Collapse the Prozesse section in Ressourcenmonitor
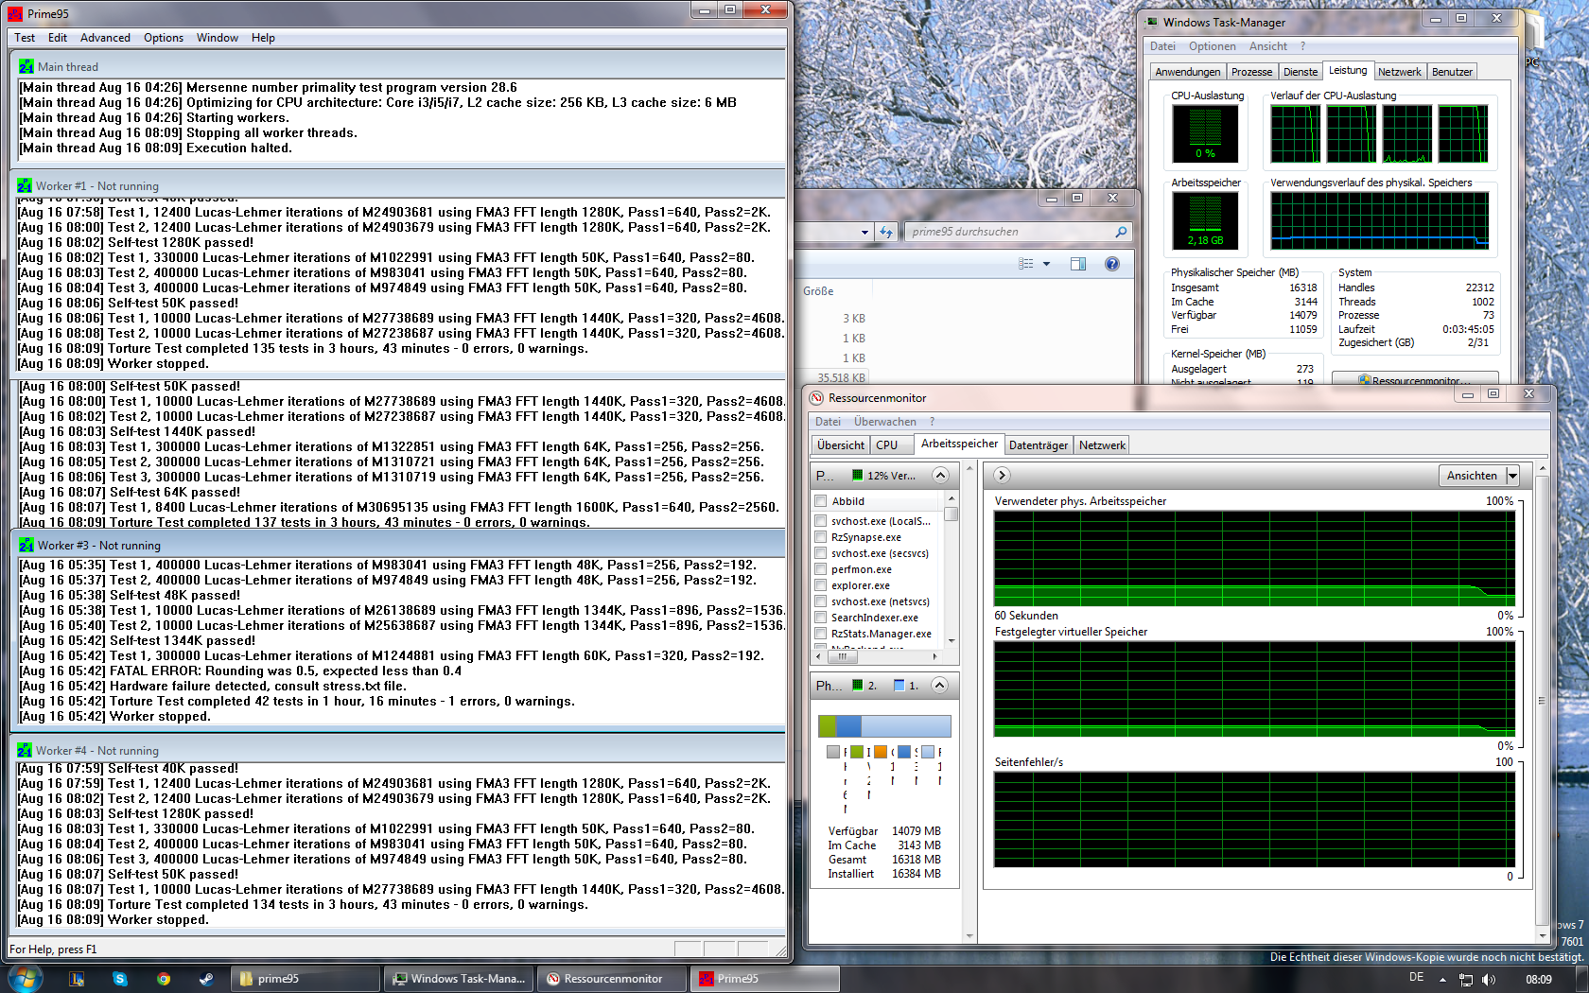Viewport: 1589px width, 993px height. click(940, 475)
